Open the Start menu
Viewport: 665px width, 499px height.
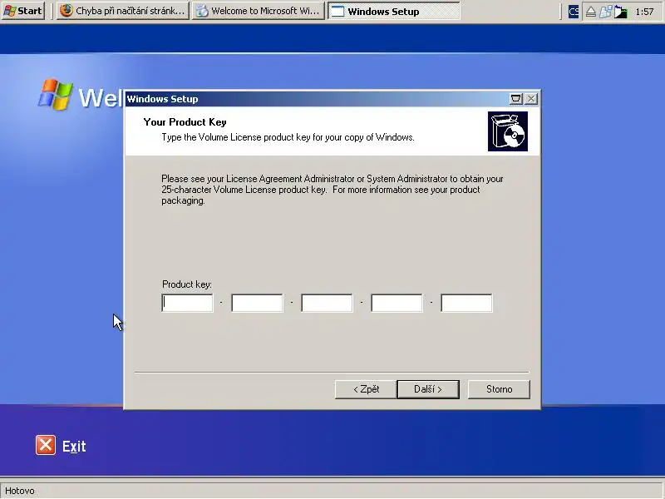coord(23,11)
